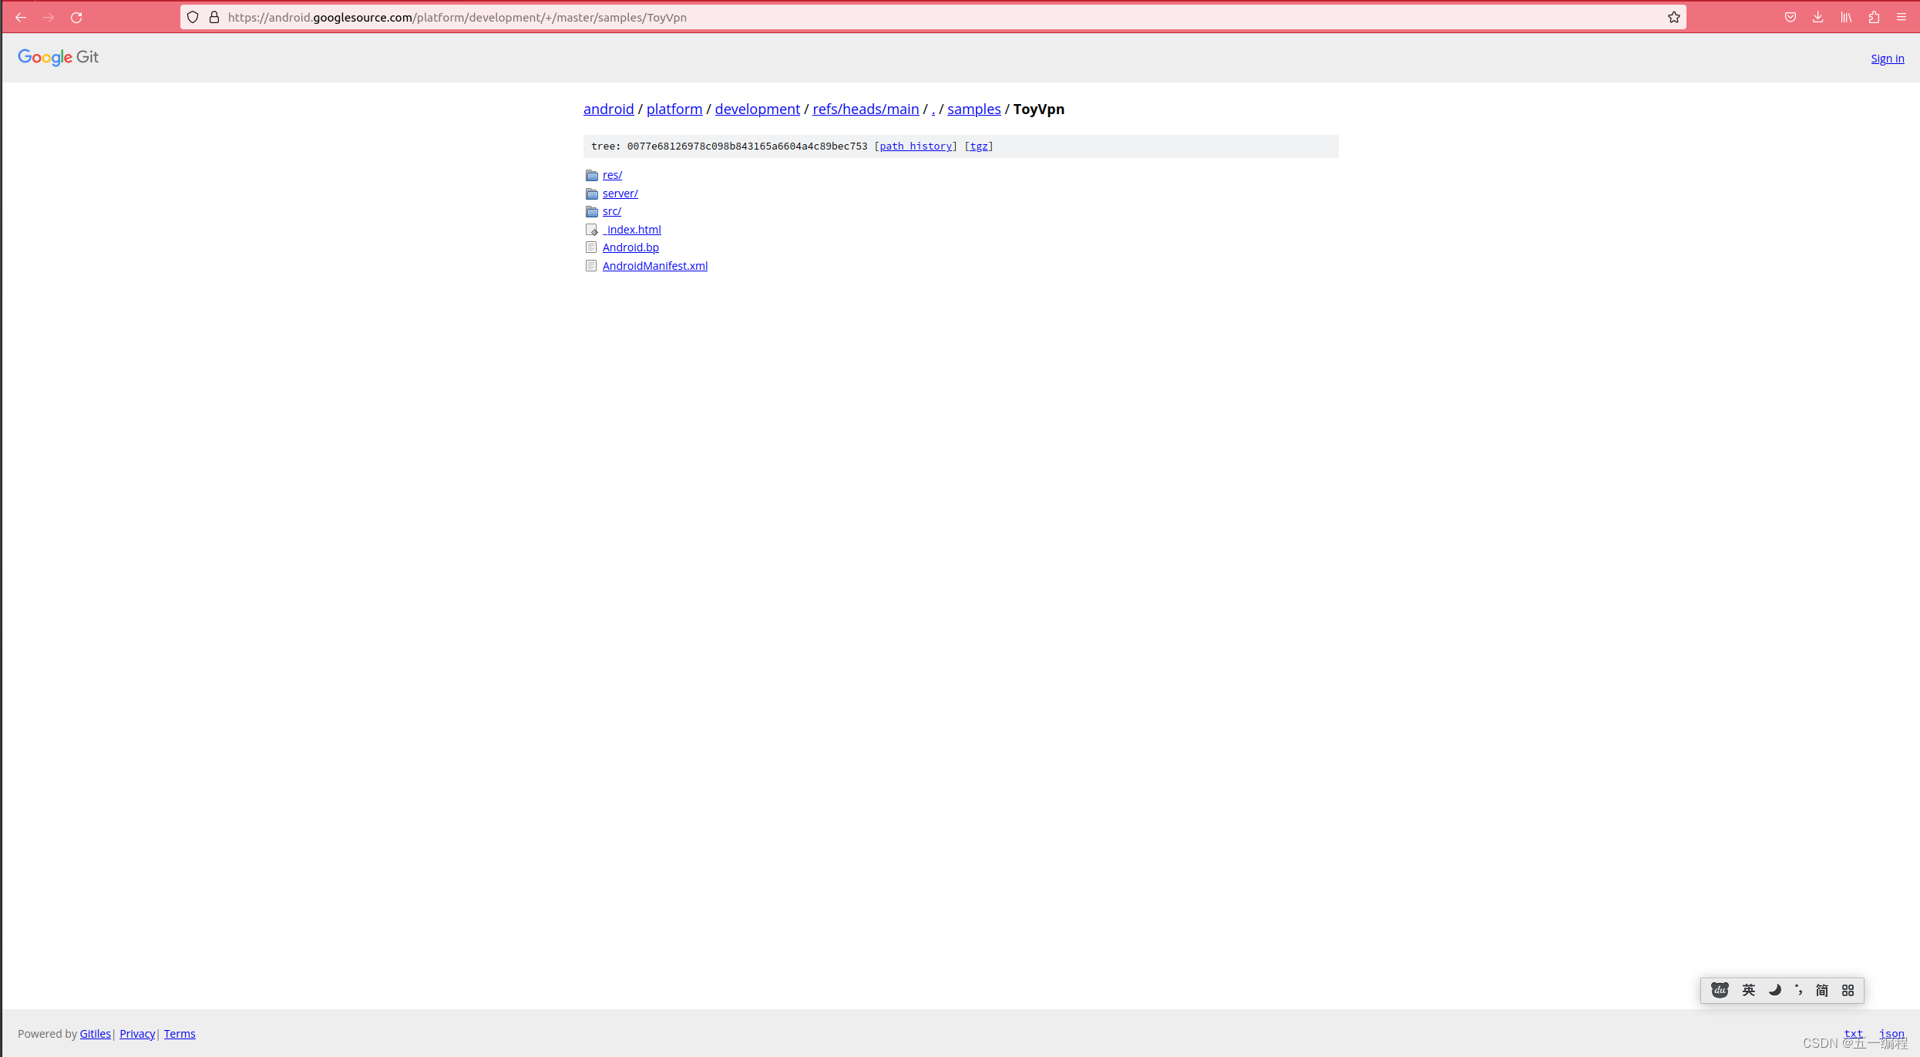Open the site security lock dropdown
The width and height of the screenshot is (1920, 1057).
click(x=214, y=16)
